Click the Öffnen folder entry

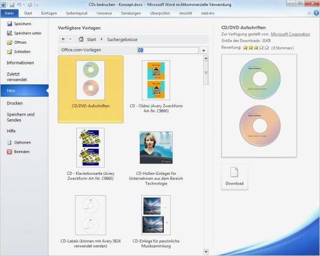click(x=17, y=43)
